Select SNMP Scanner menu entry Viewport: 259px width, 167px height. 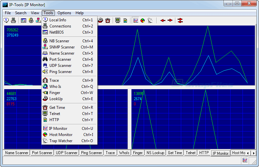click(69, 47)
